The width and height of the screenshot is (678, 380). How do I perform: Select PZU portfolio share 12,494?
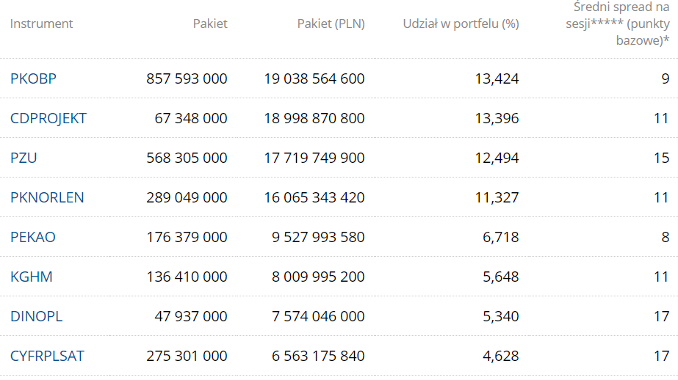(x=497, y=158)
